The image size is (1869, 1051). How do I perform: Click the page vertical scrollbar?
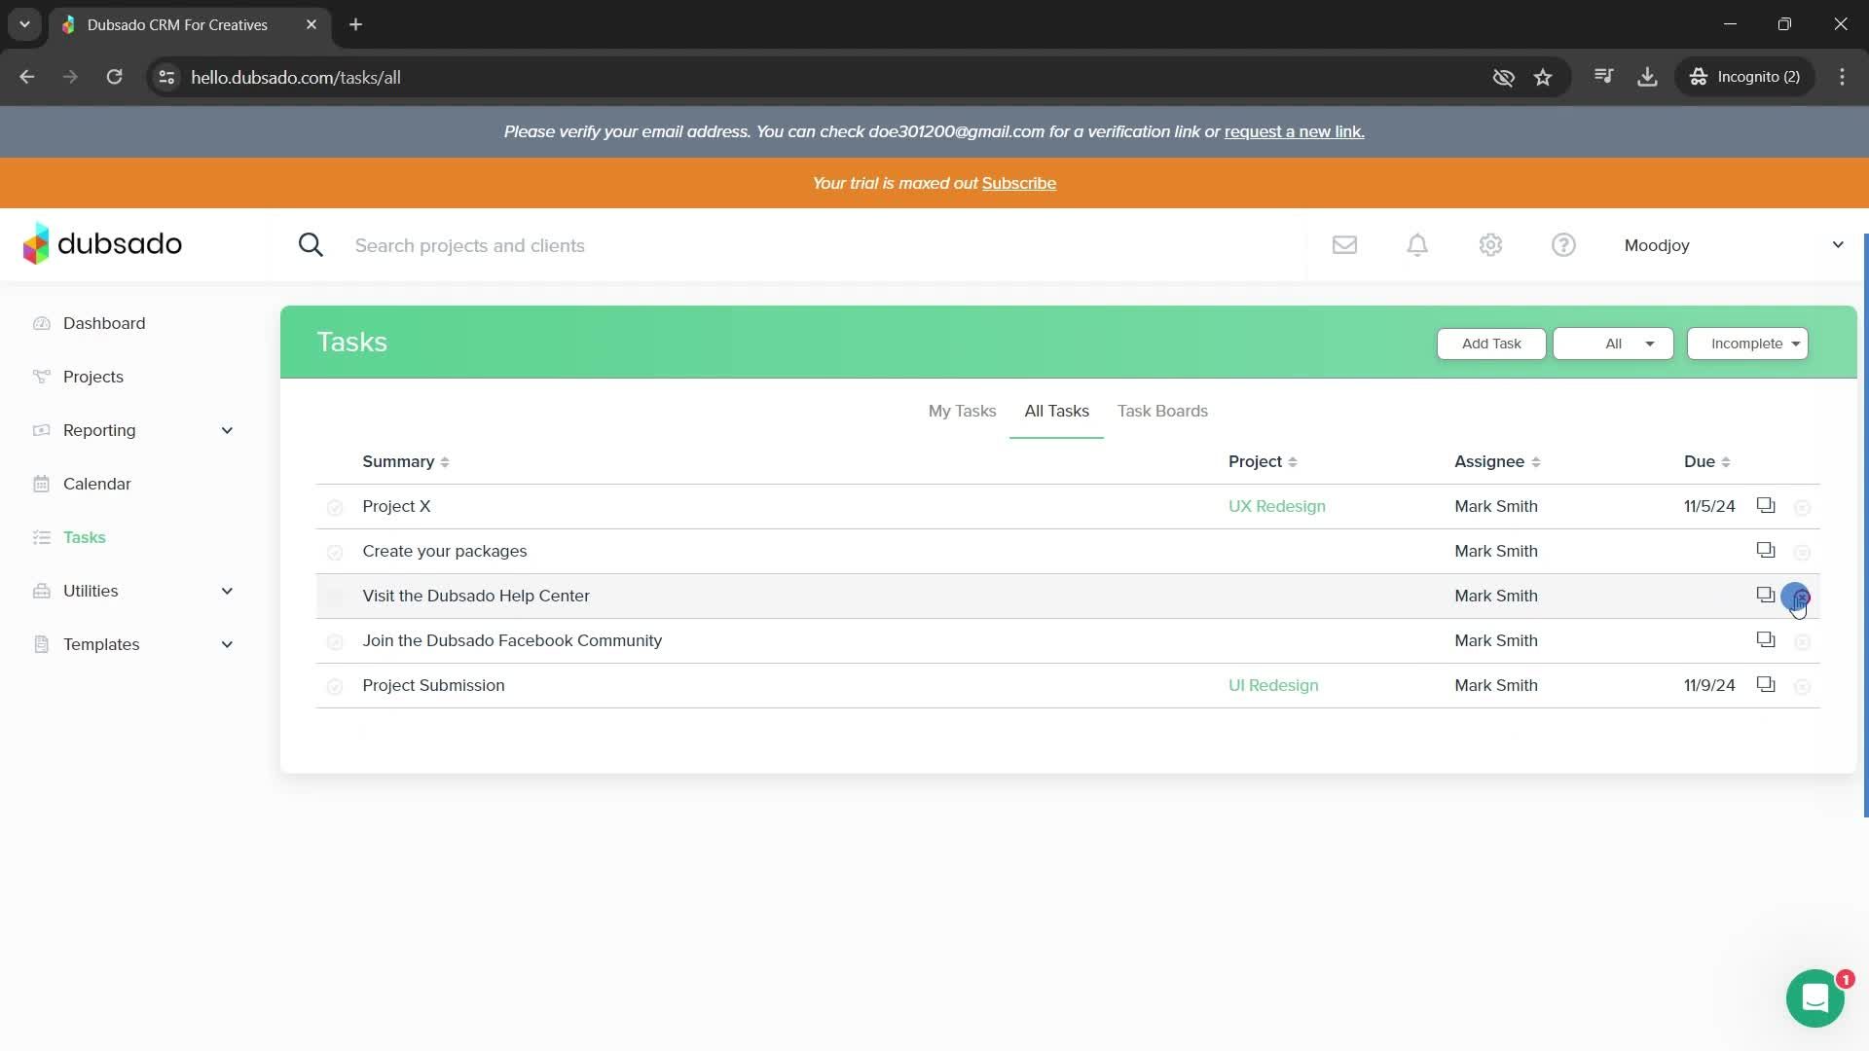point(1865,525)
